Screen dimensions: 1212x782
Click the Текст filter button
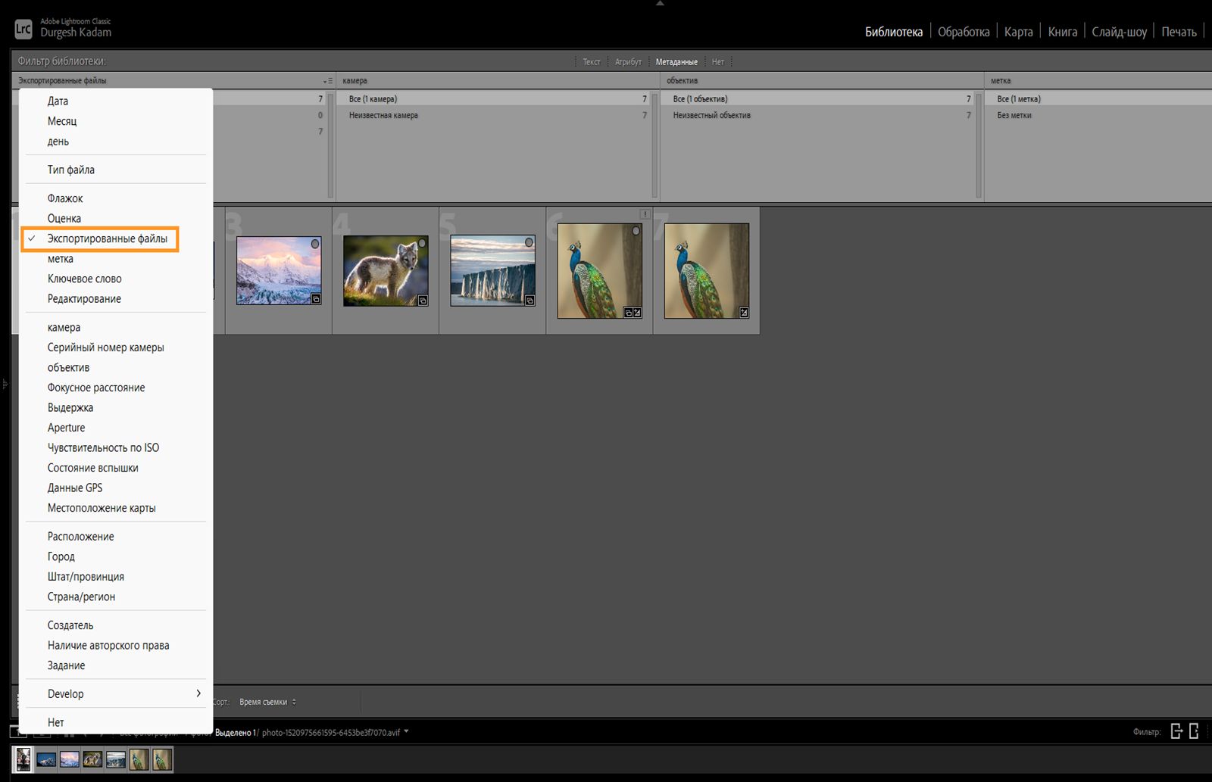tap(591, 62)
